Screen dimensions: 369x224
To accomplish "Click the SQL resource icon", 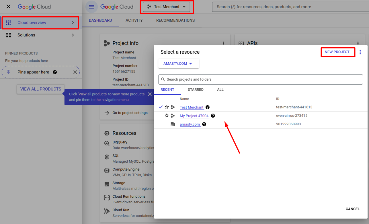I will click(107, 157).
